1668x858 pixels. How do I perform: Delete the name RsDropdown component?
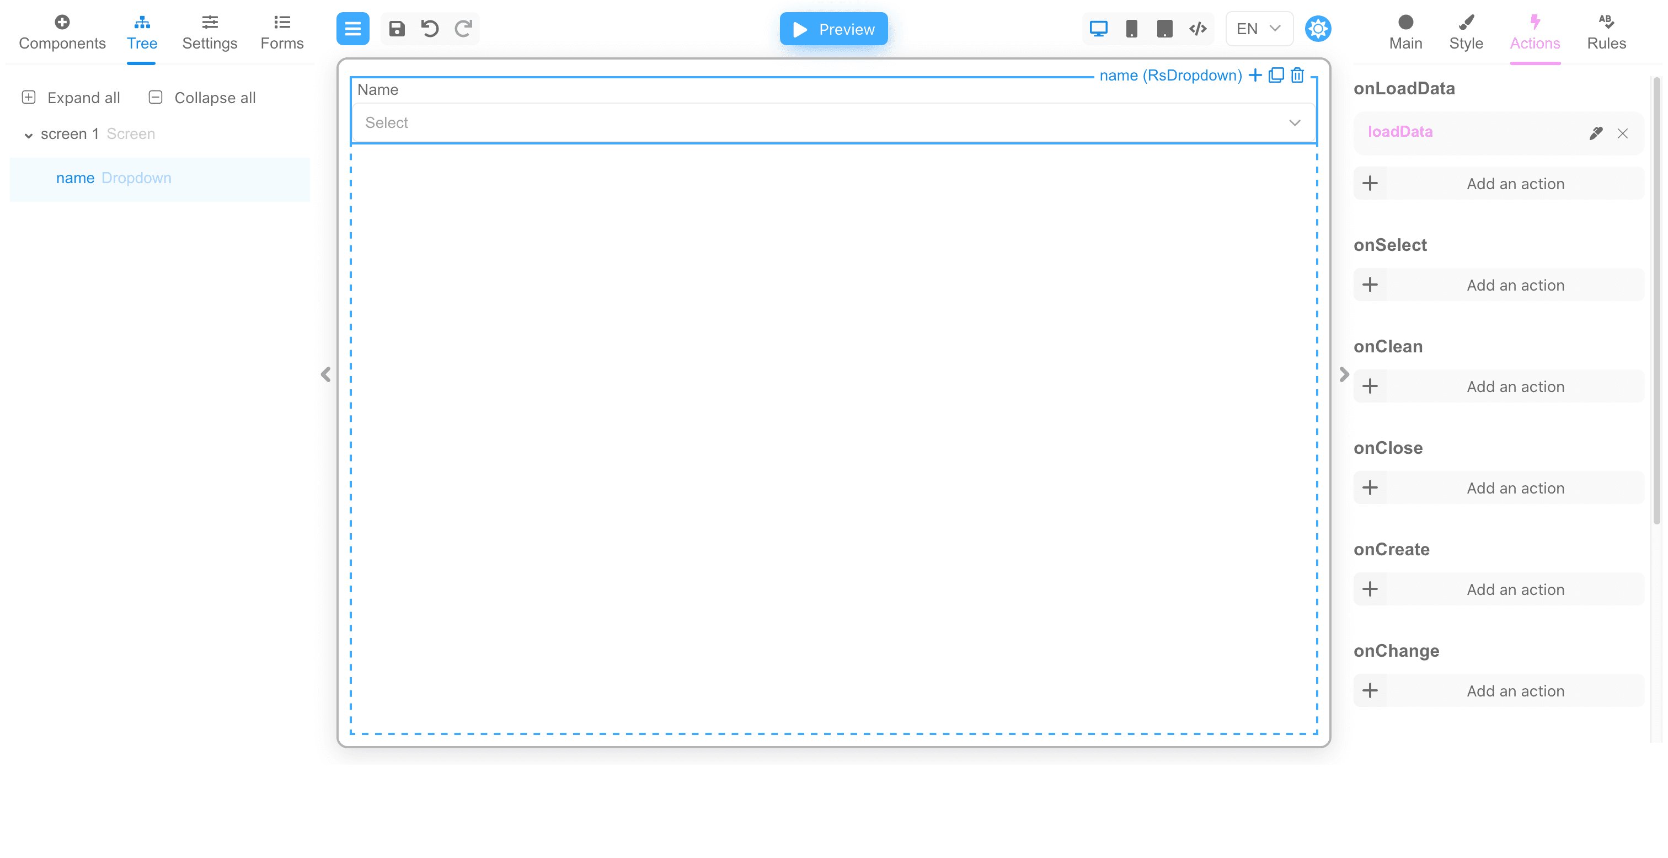point(1297,75)
